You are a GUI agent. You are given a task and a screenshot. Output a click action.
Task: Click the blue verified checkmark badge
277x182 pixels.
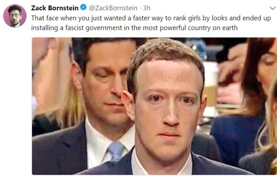click(x=83, y=7)
